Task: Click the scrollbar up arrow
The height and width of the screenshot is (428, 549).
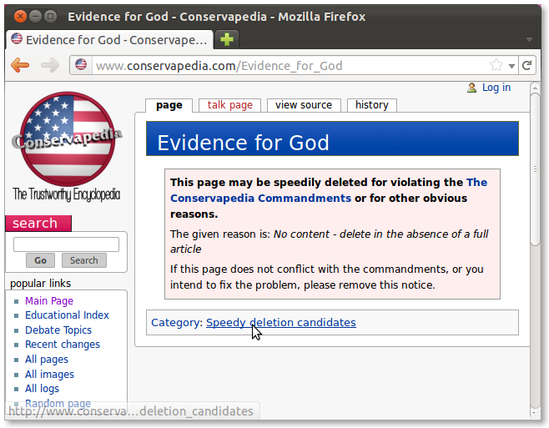Action: click(535, 87)
